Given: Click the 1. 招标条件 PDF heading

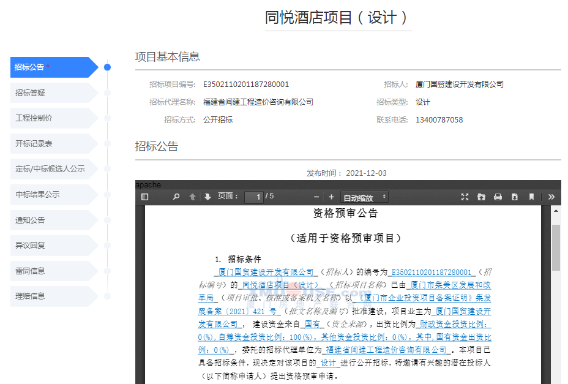Looking at the screenshot, I should tap(238, 259).
